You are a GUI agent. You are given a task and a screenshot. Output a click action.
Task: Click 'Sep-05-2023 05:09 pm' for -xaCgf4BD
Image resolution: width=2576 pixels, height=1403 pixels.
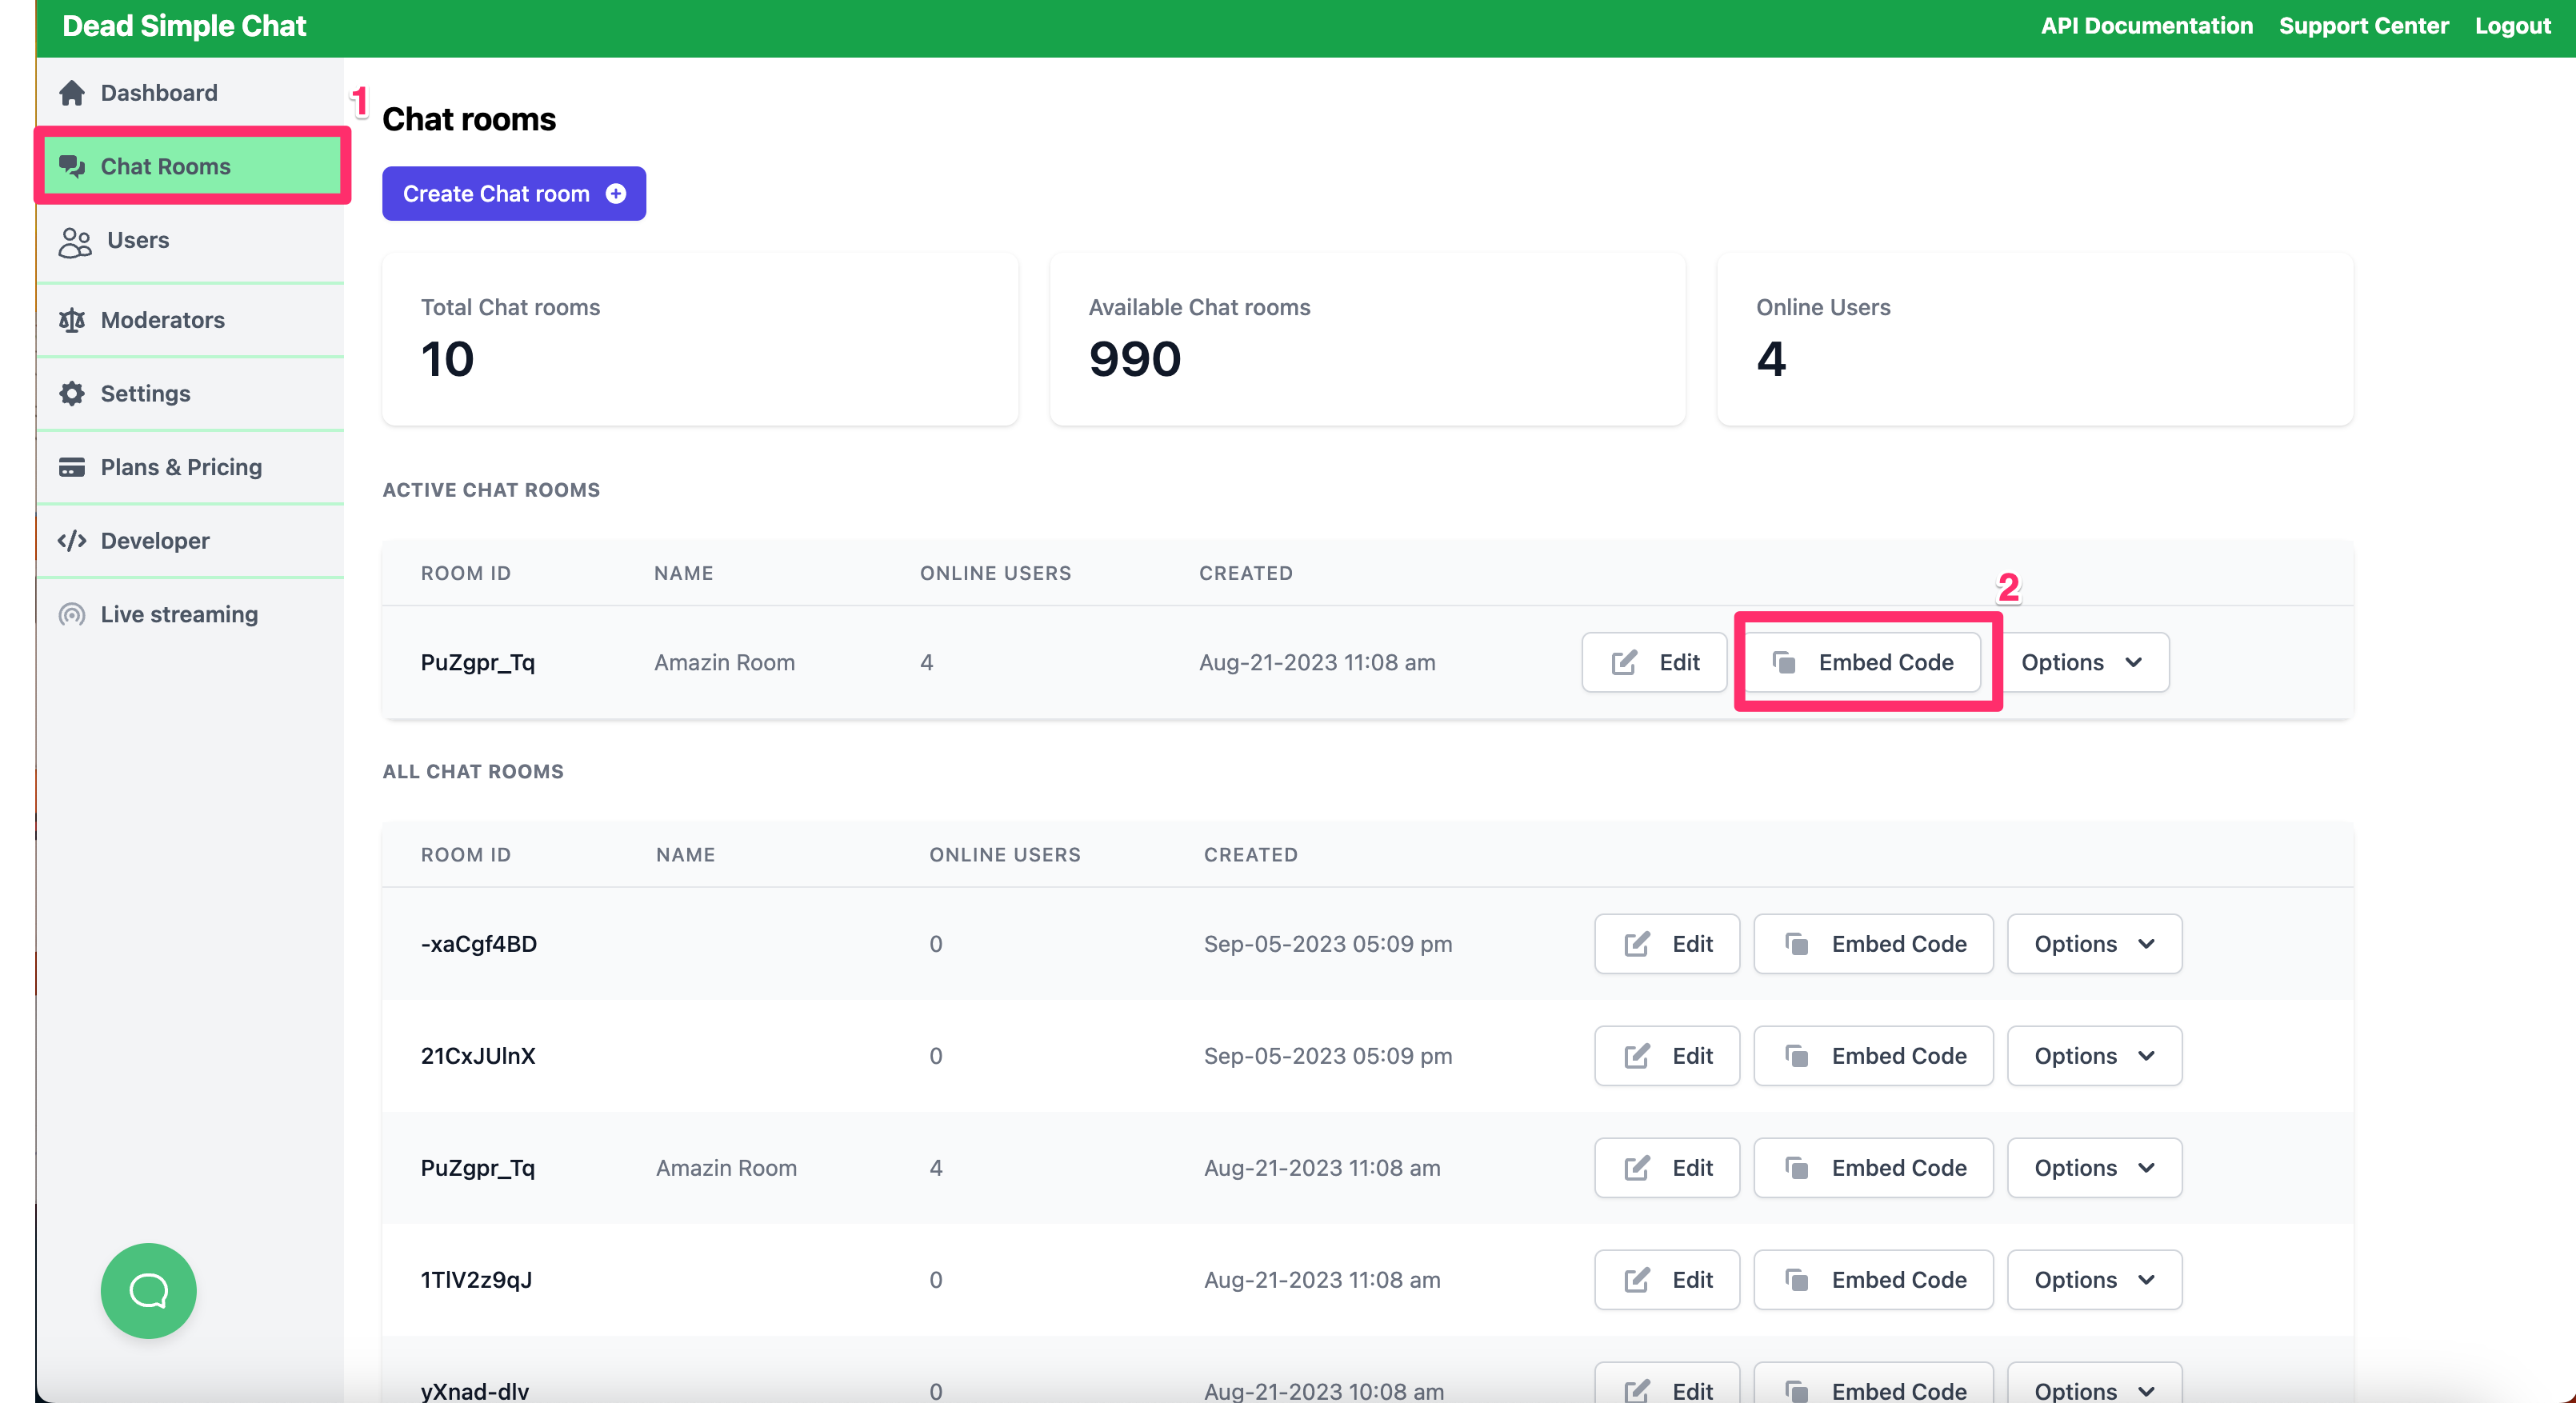tap(1328, 944)
